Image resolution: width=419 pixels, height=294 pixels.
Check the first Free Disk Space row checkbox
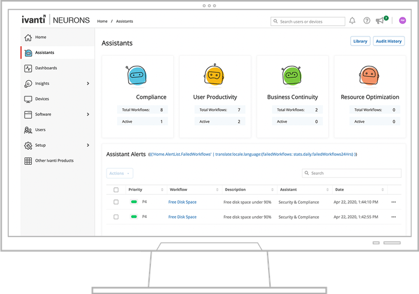[116, 202]
